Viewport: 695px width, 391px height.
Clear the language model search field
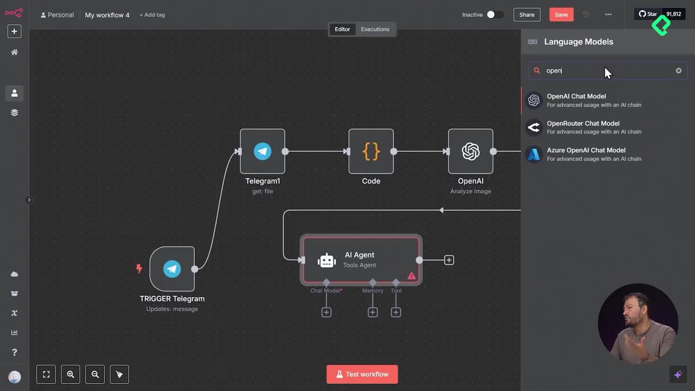coord(678,71)
